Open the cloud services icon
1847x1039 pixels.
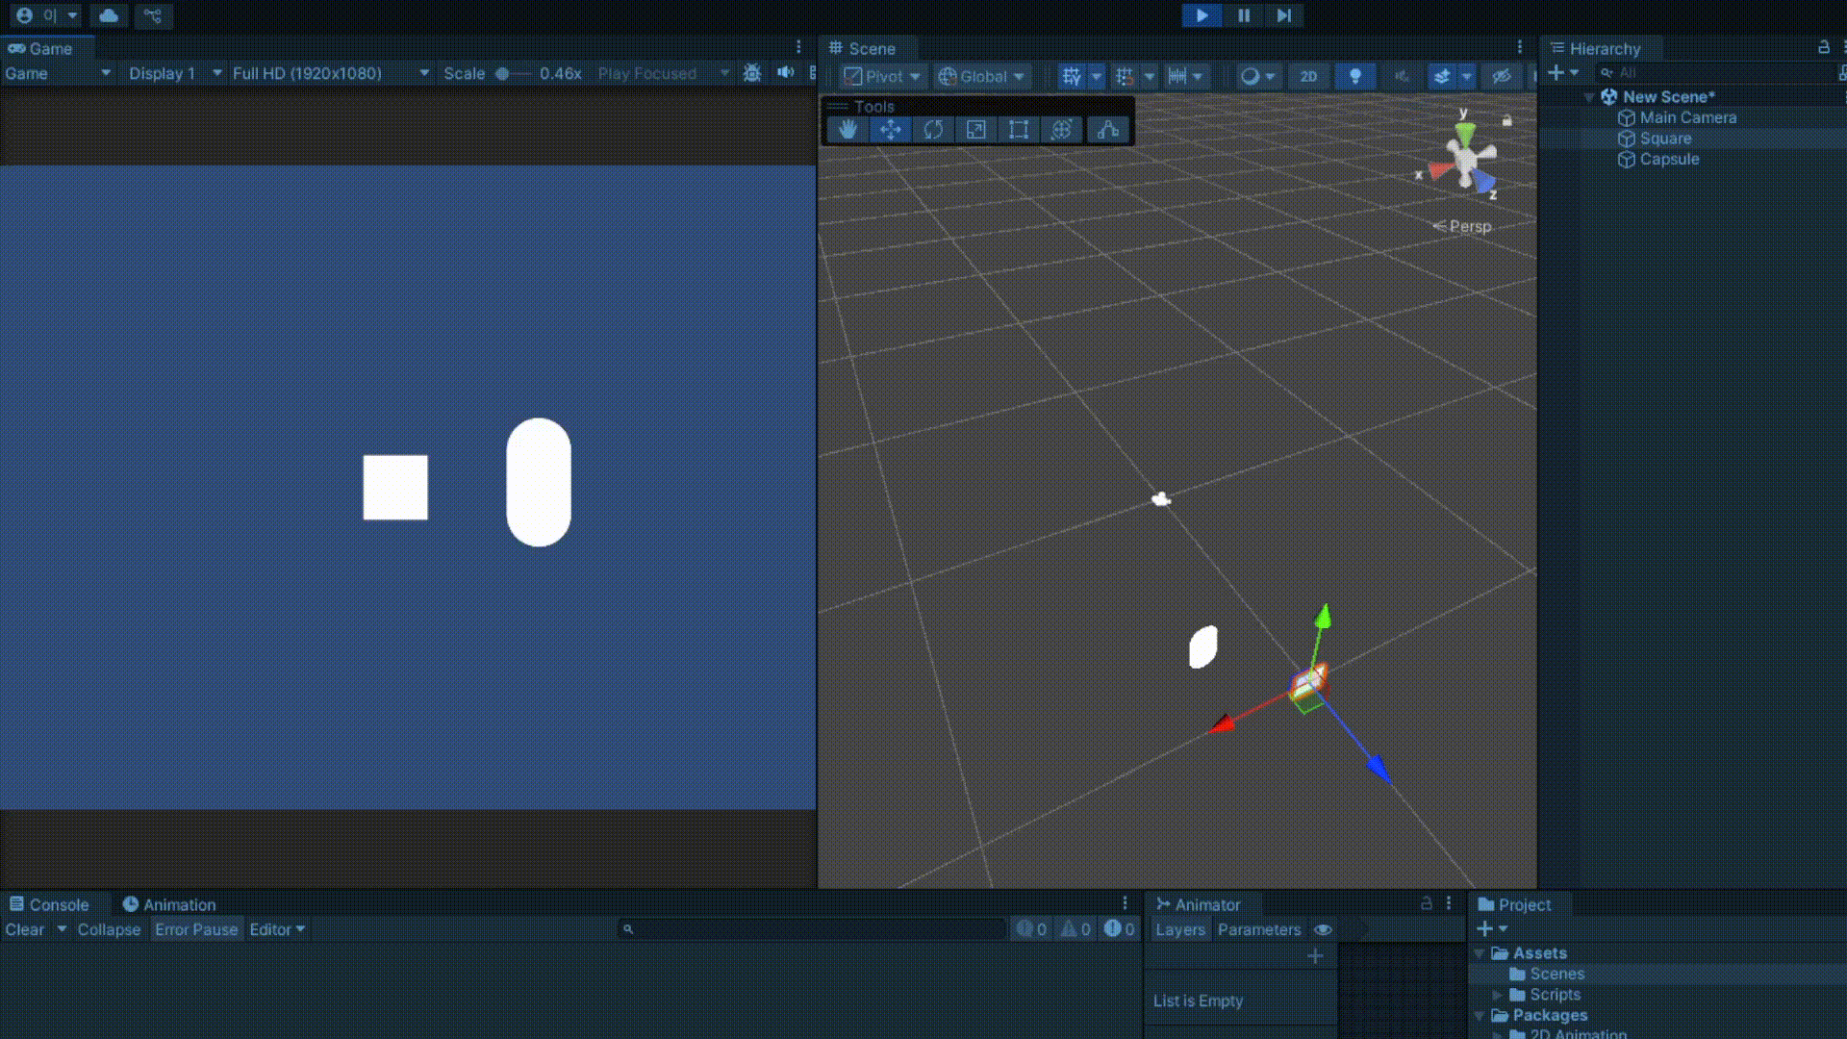point(109,15)
